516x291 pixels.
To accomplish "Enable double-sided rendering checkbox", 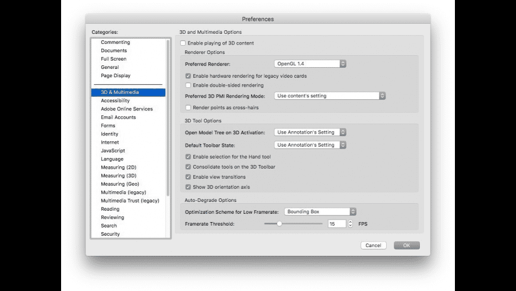I will (188, 86).
